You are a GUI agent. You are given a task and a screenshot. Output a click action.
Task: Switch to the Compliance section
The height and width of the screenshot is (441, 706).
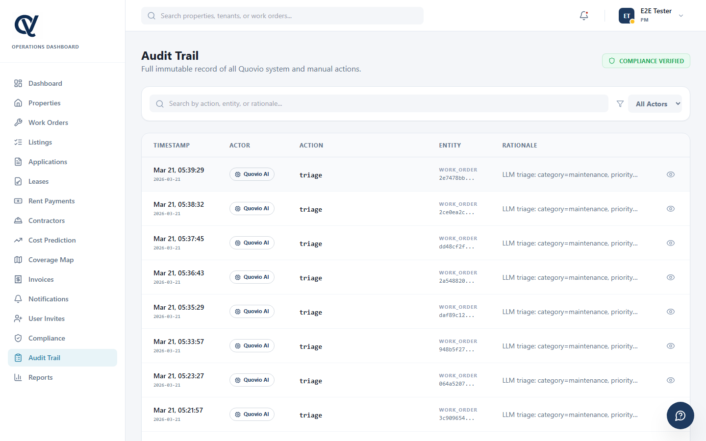tap(47, 338)
